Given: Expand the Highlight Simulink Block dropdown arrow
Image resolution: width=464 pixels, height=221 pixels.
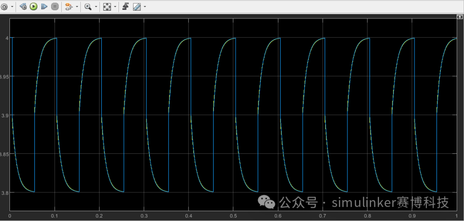Looking at the screenshot, I should pyautogui.click(x=76, y=7).
